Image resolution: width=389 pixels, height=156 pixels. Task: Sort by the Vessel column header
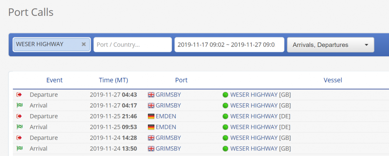click(x=333, y=80)
